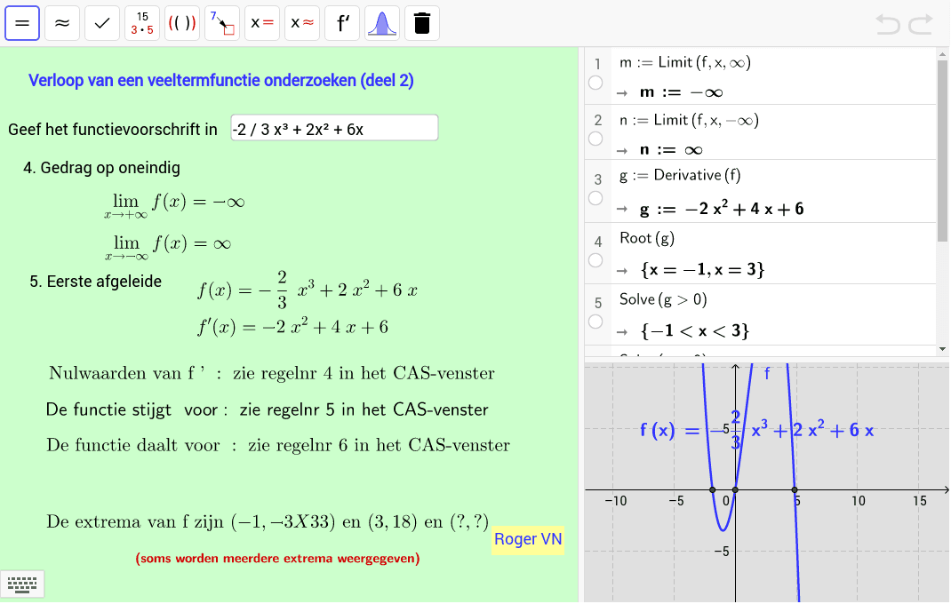Select the Numeric (≈) CAS tool
The width and height of the screenshot is (951, 604).
click(62, 24)
